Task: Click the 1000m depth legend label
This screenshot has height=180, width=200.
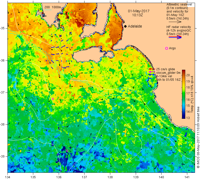Action: [x=56, y=7]
